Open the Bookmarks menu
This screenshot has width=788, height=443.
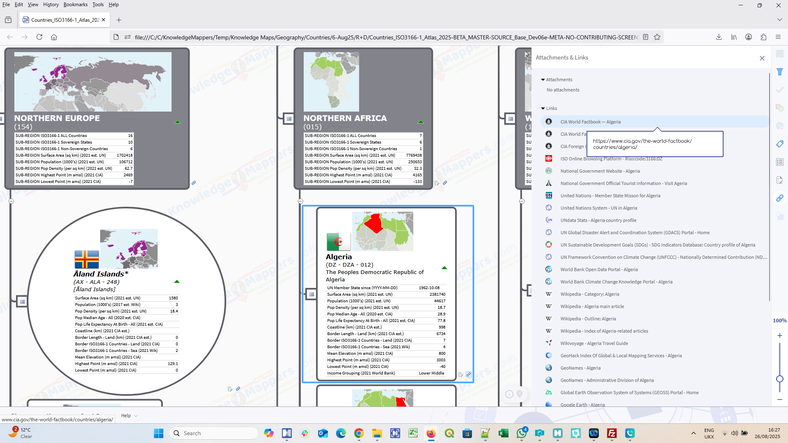(75, 5)
